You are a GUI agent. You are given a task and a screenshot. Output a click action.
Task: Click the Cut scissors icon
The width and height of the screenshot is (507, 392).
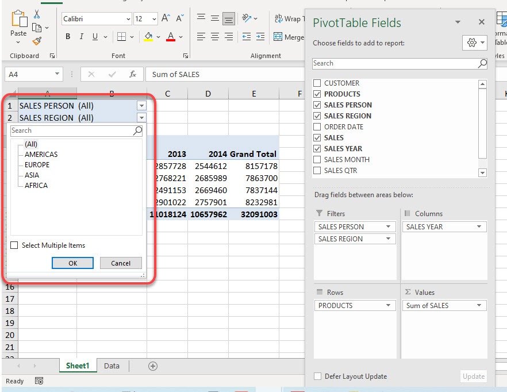click(x=37, y=14)
